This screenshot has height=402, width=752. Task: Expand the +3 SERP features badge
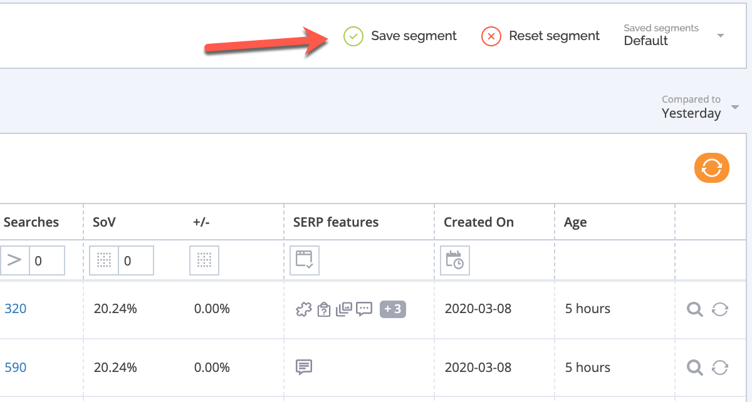(x=393, y=309)
